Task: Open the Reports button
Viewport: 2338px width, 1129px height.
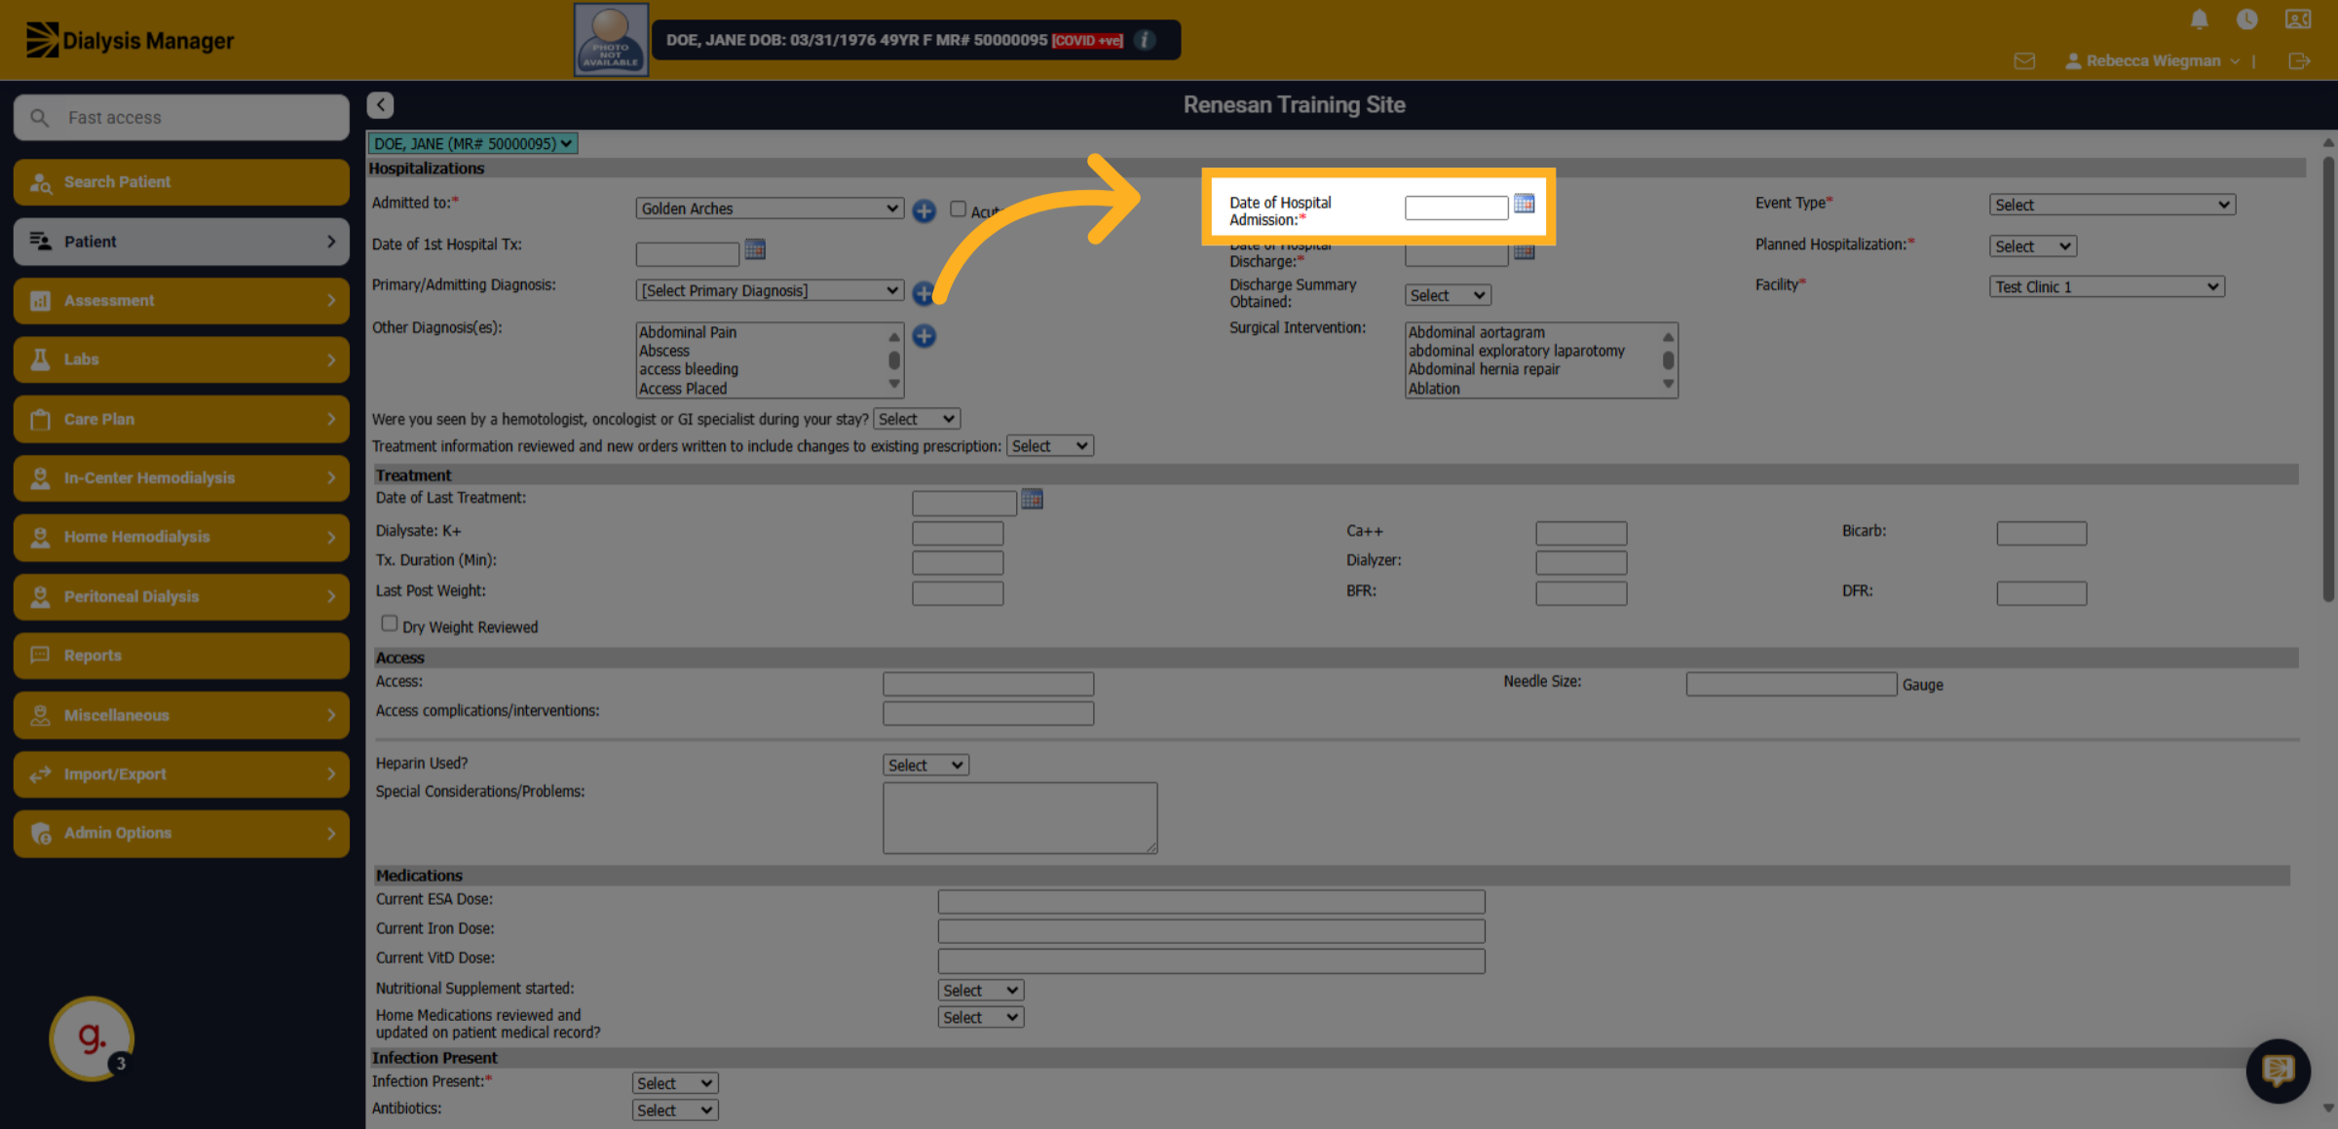Action: [181, 656]
